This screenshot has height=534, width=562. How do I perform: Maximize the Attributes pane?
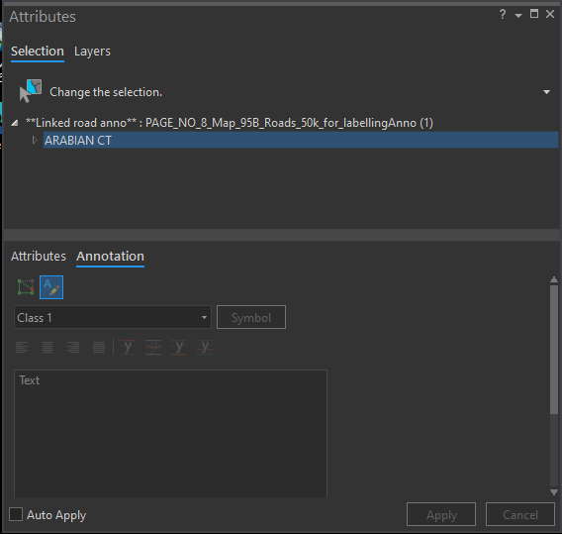pyautogui.click(x=534, y=14)
